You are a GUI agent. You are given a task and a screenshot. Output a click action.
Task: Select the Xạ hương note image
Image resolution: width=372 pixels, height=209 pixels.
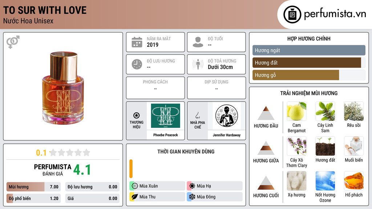click(296, 181)
